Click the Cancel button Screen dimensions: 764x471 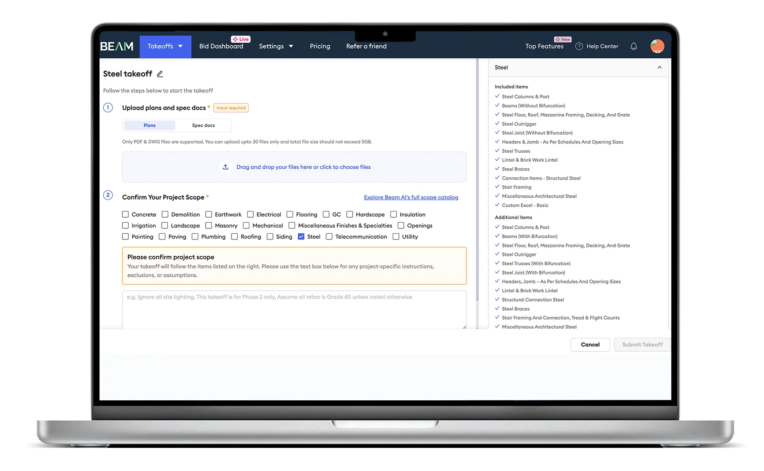point(590,345)
